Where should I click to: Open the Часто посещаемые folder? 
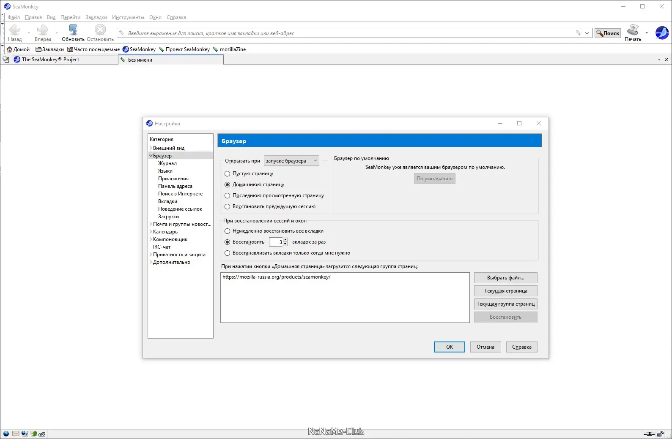(x=93, y=49)
